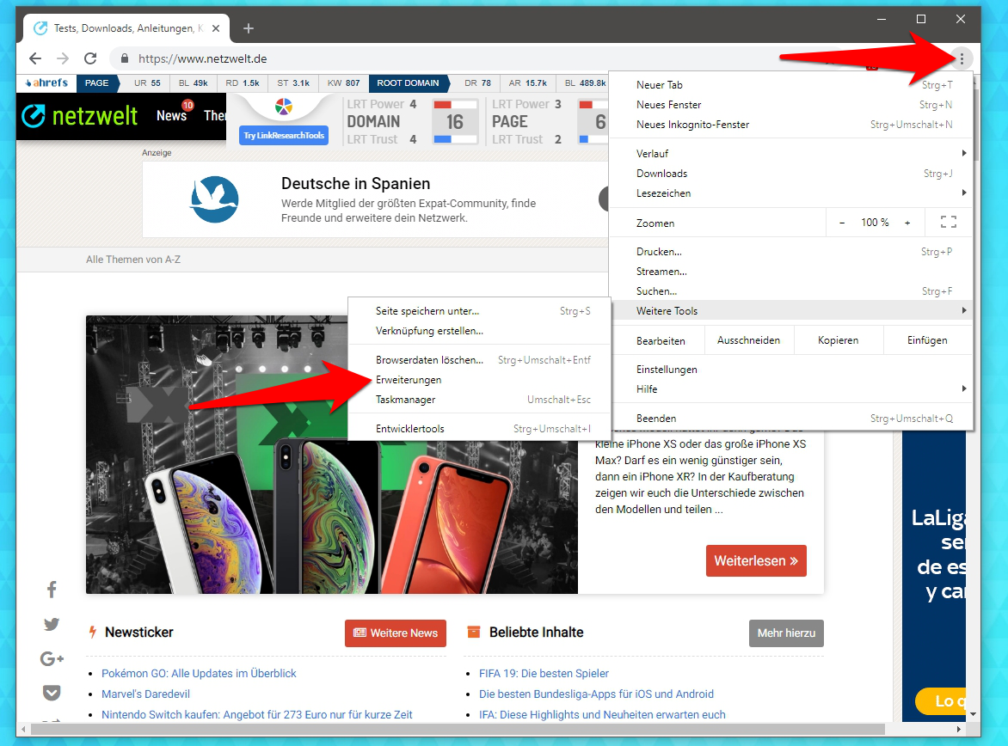The width and height of the screenshot is (1008, 746).
Task: Click the PAGE tab in ahrefs bar
Action: pos(97,83)
